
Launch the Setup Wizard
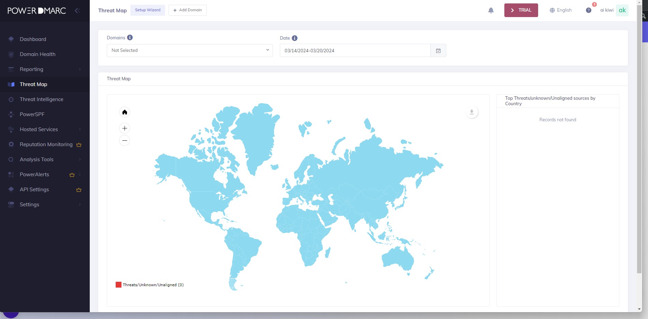tap(148, 10)
